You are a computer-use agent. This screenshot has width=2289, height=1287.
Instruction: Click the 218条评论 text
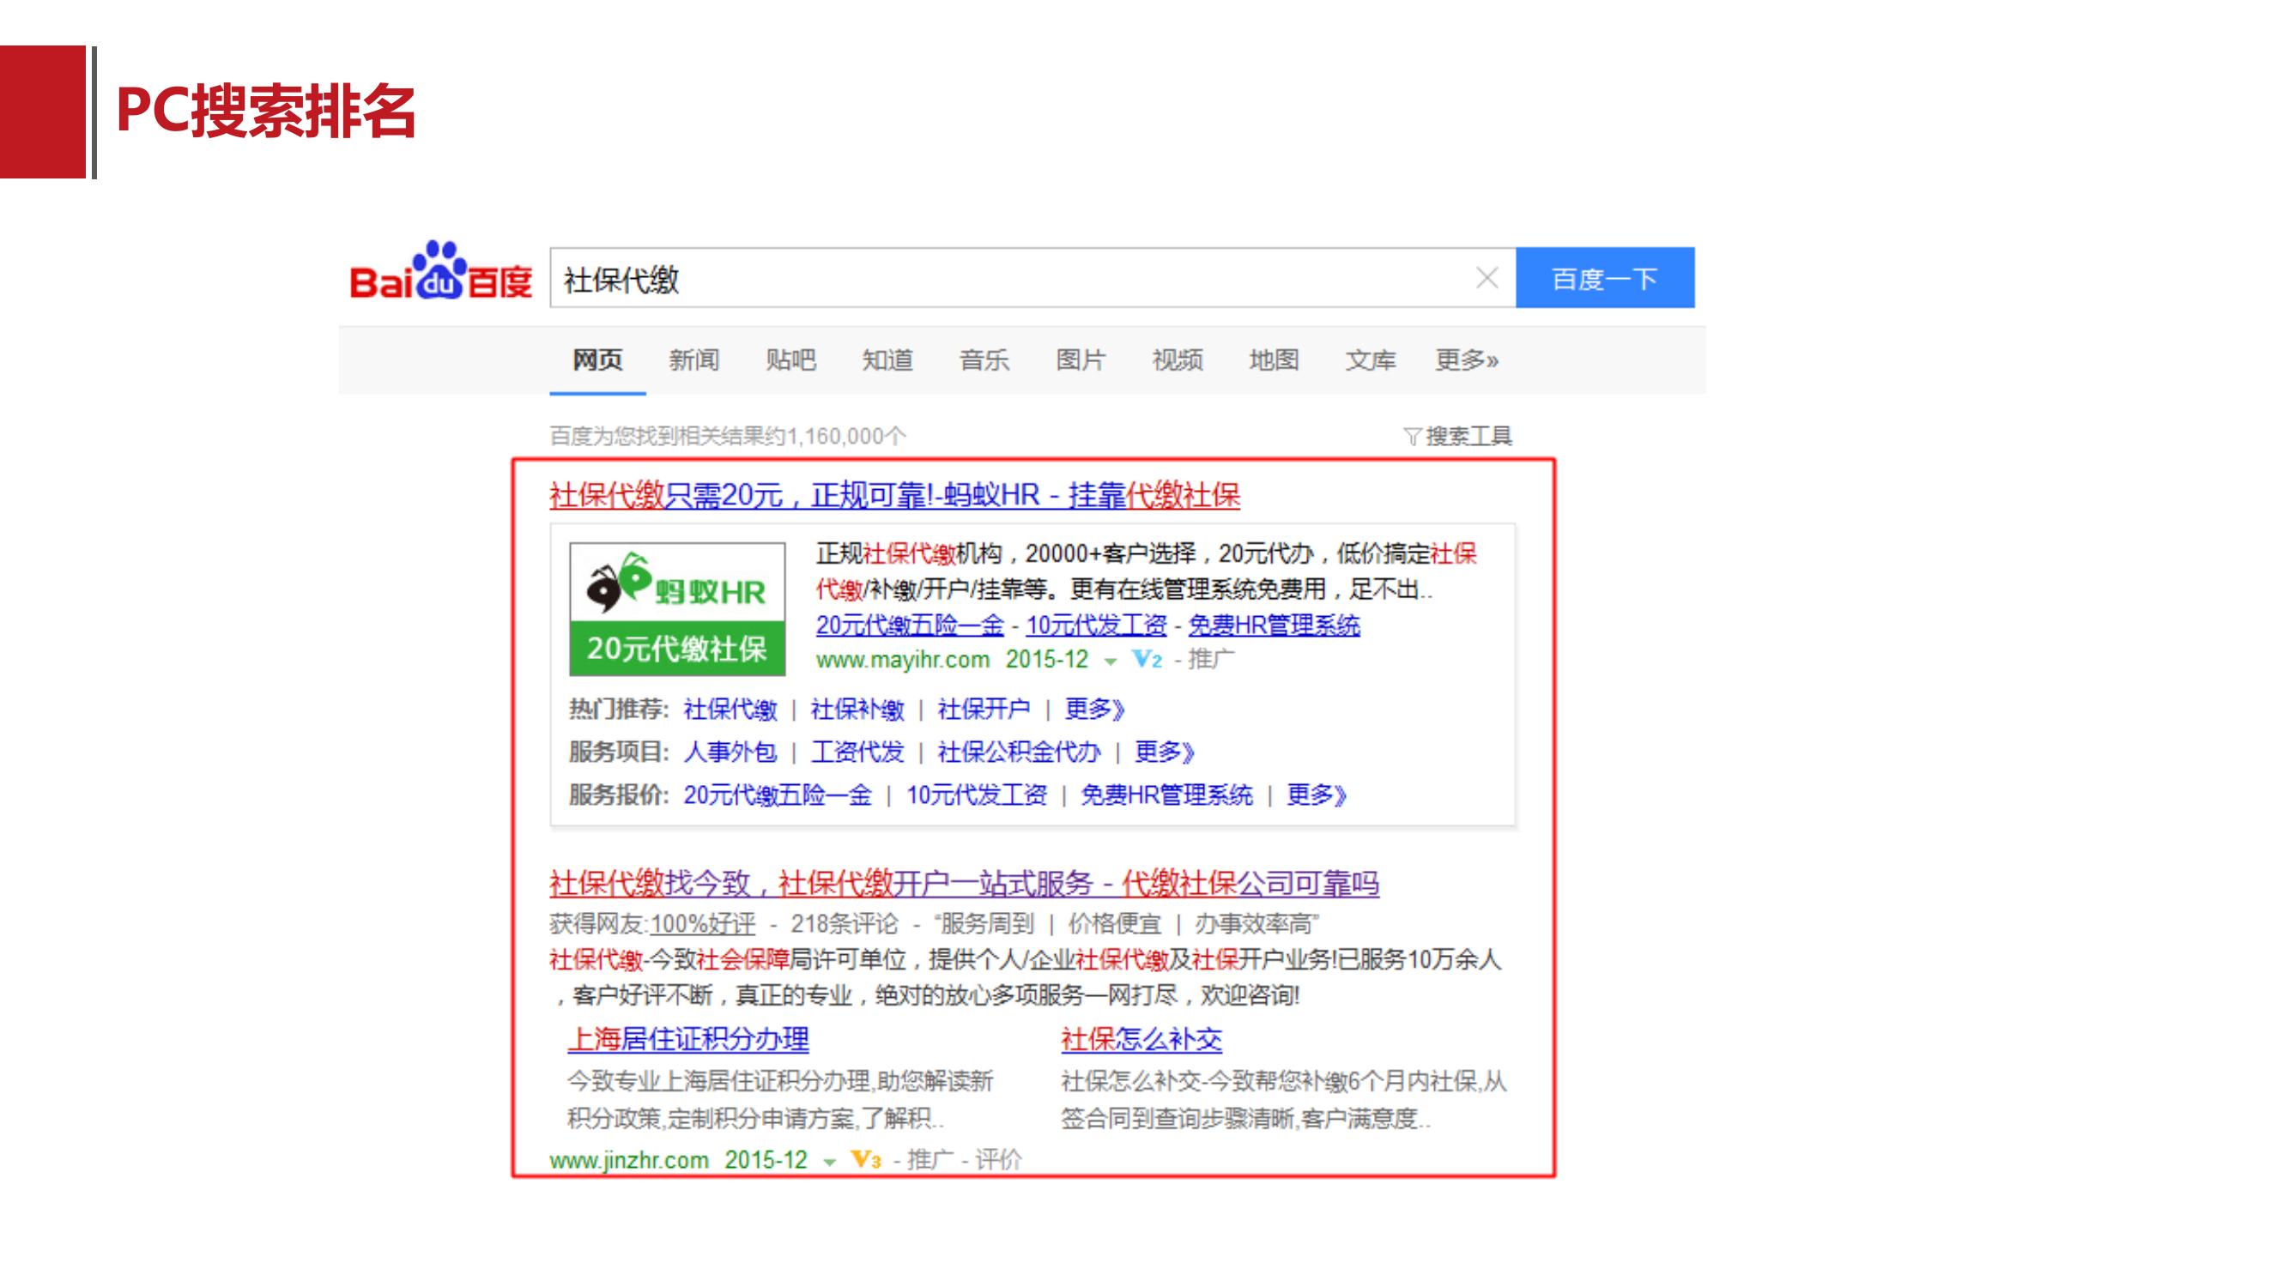845,925
